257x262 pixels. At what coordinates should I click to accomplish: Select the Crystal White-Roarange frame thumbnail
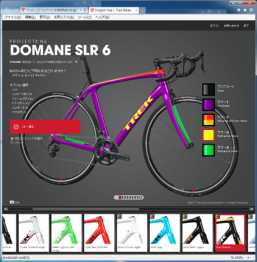click(34, 233)
